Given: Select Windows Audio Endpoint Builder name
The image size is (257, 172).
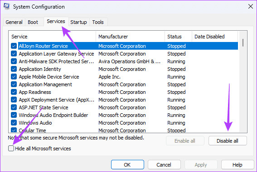Looking at the screenshot, I should pos(53,115).
